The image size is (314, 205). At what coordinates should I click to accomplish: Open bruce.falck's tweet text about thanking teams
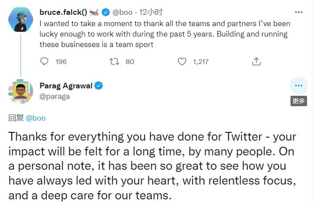[165, 34]
